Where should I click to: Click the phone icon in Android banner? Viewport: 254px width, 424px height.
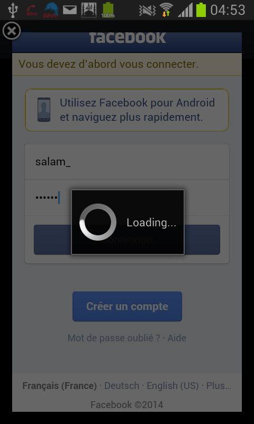(x=44, y=110)
